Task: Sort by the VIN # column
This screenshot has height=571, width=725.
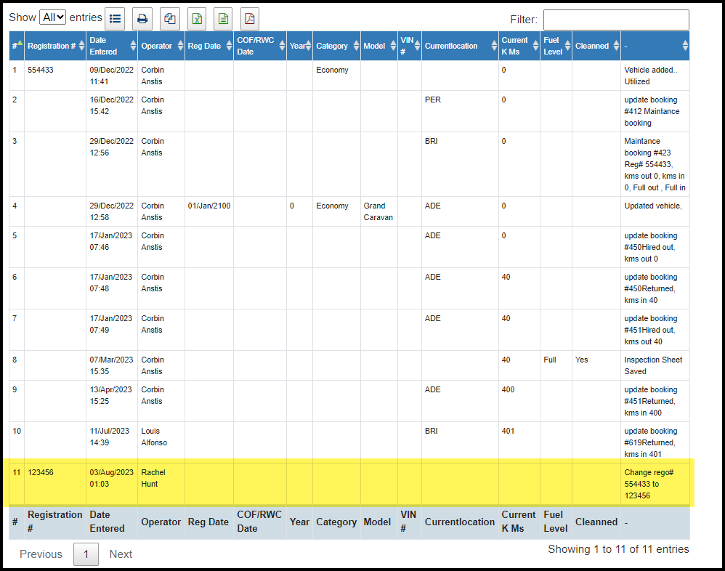Action: [x=409, y=46]
